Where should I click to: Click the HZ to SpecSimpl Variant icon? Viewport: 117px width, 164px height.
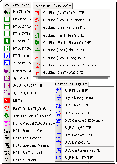point(7,145)
